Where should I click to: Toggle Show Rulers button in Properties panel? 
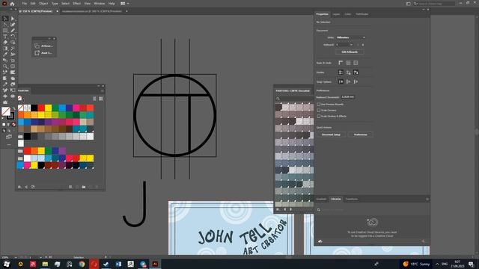[341, 63]
